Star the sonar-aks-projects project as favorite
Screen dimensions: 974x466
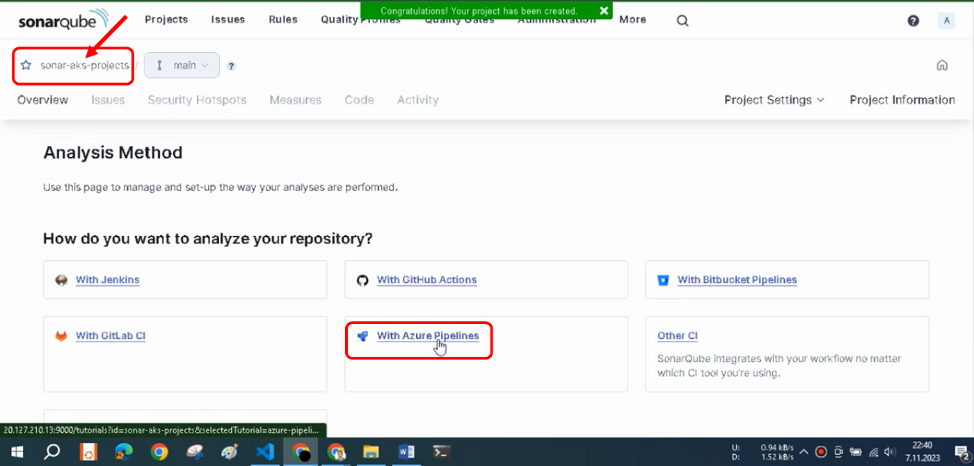tap(26, 65)
